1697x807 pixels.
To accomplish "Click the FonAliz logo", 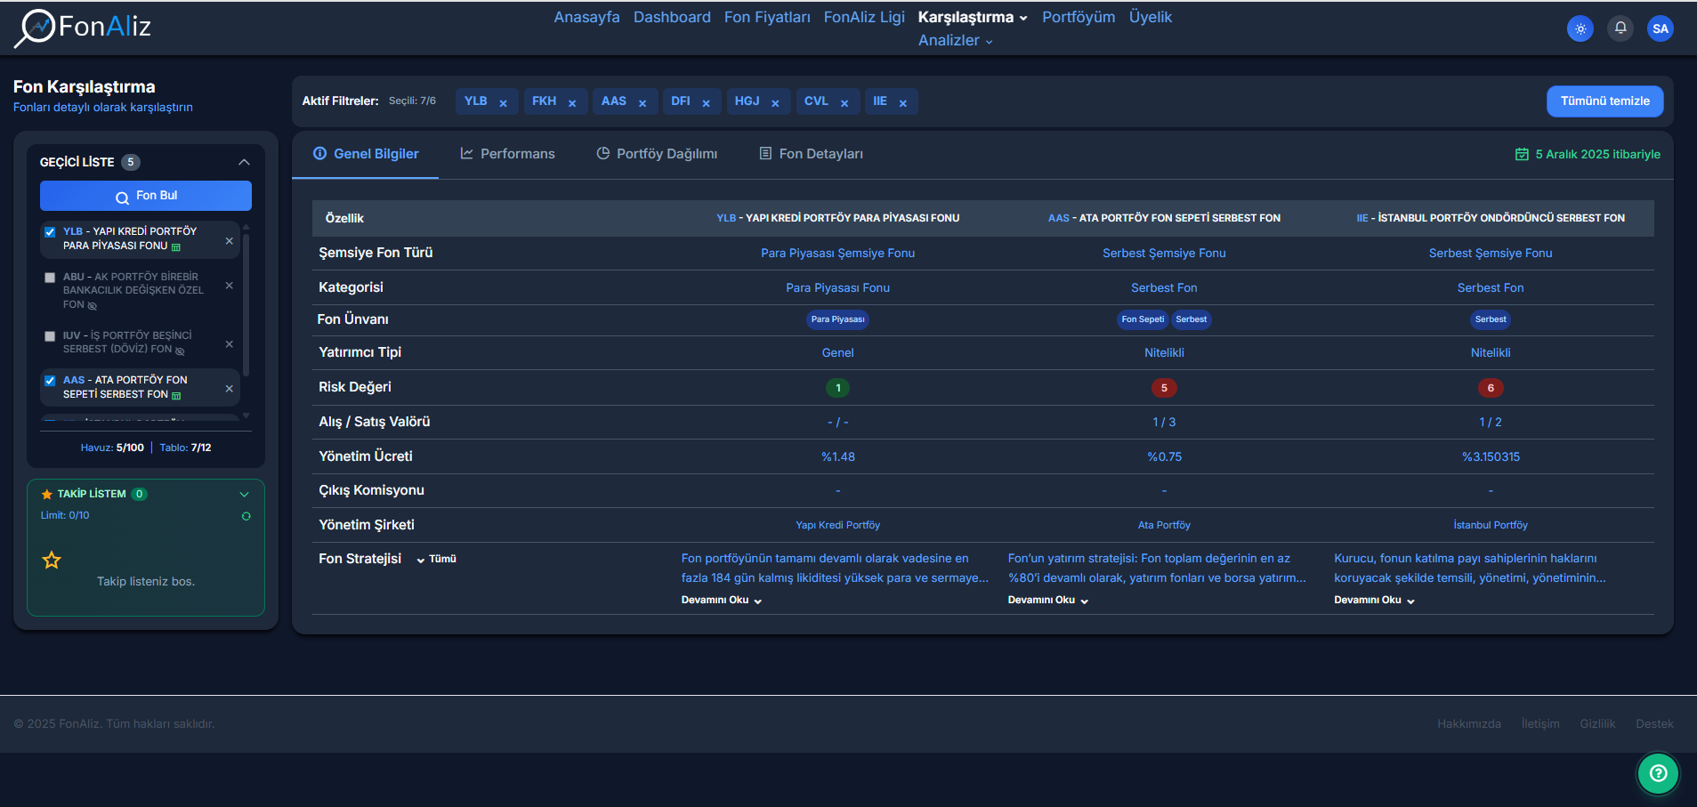I will click(83, 28).
